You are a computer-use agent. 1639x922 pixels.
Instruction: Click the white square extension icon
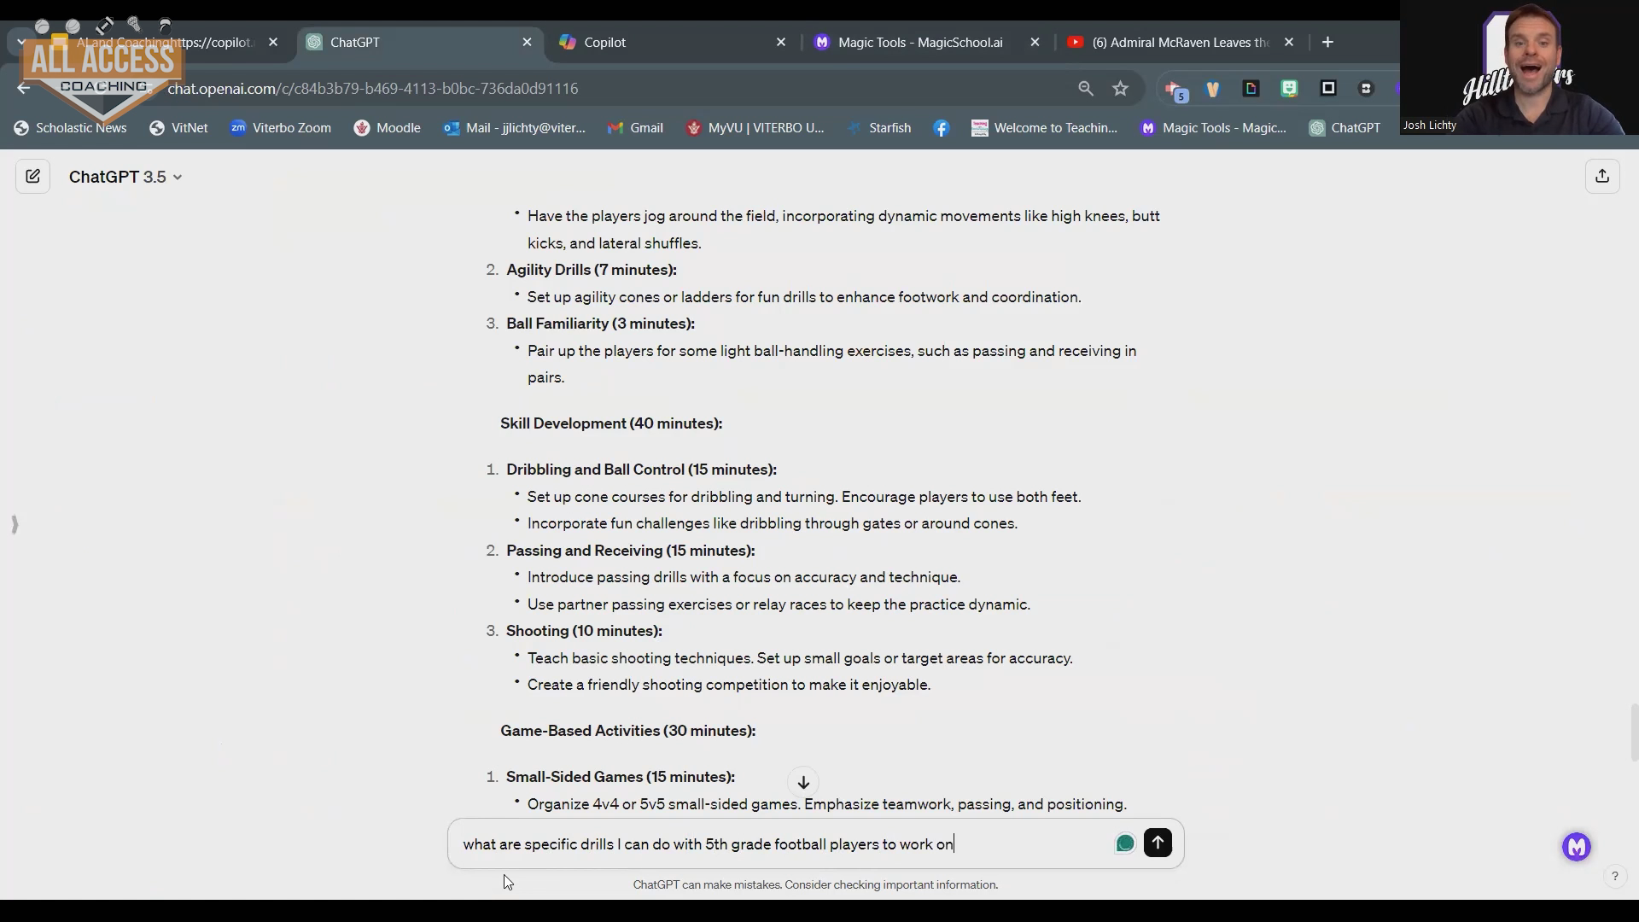click(x=1328, y=88)
